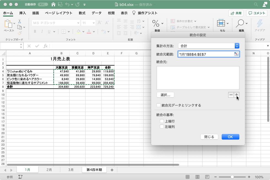Click the Copy icon
The height and width of the screenshot is (180, 270).
[x=20, y=27]
